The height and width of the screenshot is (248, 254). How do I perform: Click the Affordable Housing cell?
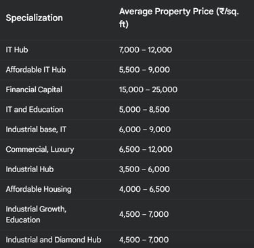click(39, 189)
